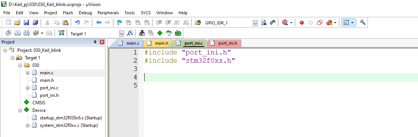This screenshot has height=137, width=418.
Task: Save the current file
Action: [26, 23]
